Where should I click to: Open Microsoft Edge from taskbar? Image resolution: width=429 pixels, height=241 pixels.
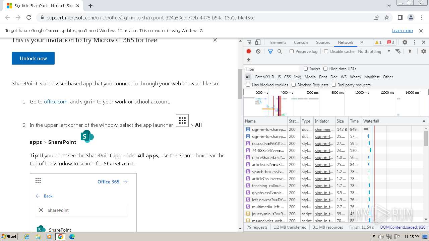(72, 237)
